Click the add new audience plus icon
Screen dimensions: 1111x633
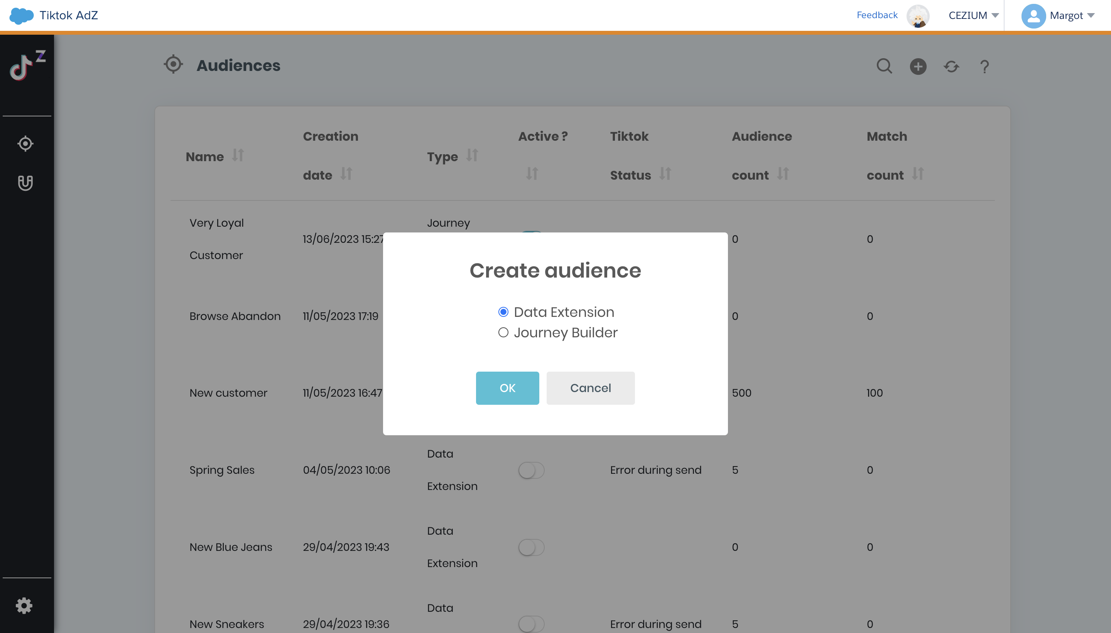pyautogui.click(x=918, y=66)
